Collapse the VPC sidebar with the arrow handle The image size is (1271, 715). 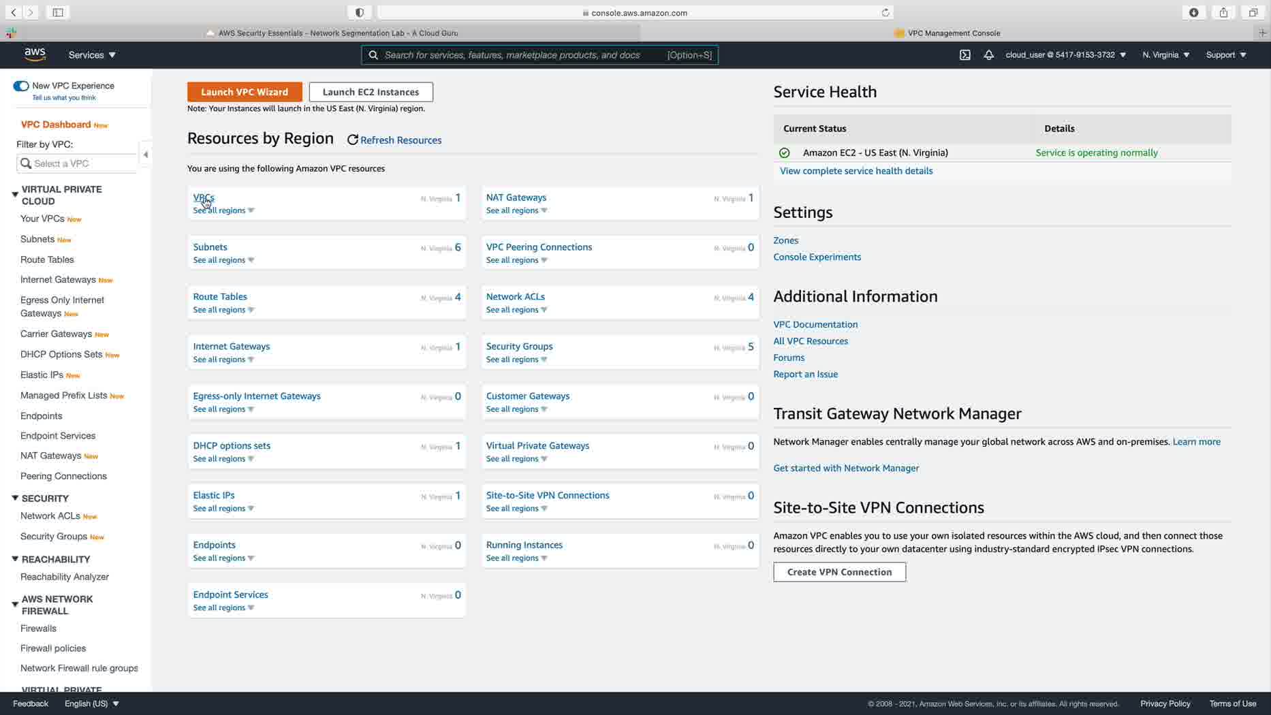tap(145, 155)
